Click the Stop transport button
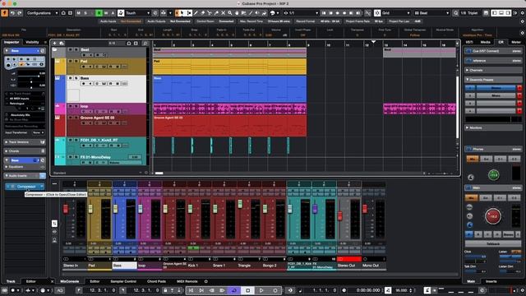The width and height of the screenshot is (526, 296). (x=247, y=290)
